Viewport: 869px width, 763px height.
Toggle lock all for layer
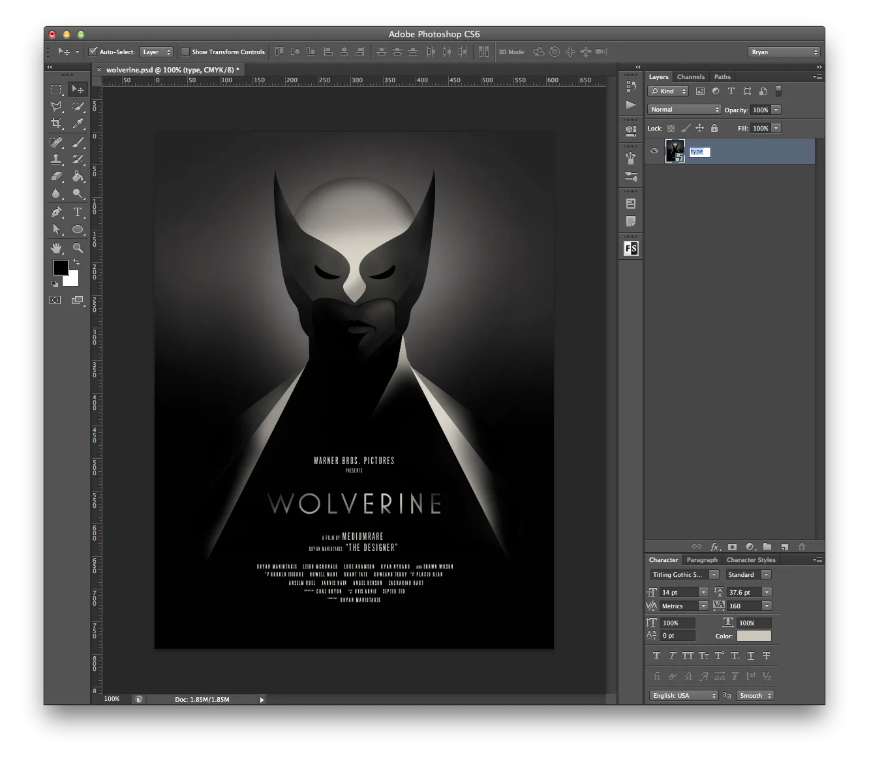pos(714,129)
